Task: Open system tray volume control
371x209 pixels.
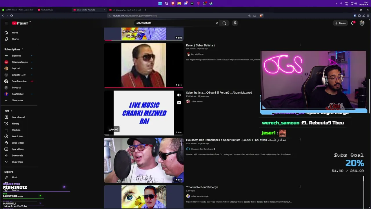Action: tap(355, 3)
